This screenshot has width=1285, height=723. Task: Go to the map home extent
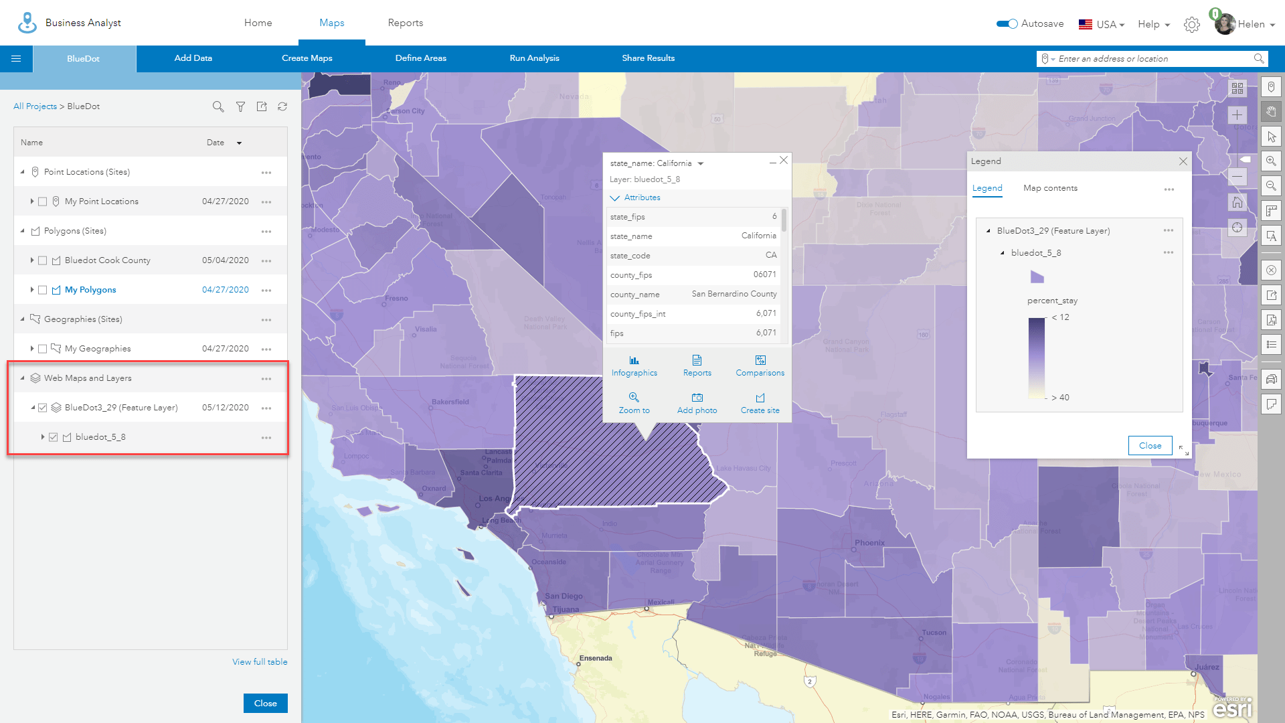pos(1237,202)
